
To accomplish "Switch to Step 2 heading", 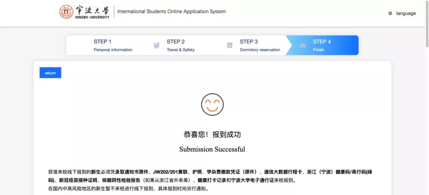I will (x=176, y=42).
